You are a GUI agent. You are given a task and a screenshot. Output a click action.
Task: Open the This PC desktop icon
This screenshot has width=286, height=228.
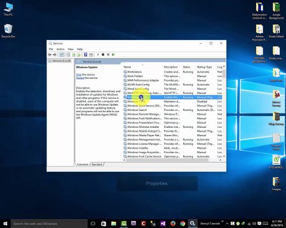coord(8,9)
